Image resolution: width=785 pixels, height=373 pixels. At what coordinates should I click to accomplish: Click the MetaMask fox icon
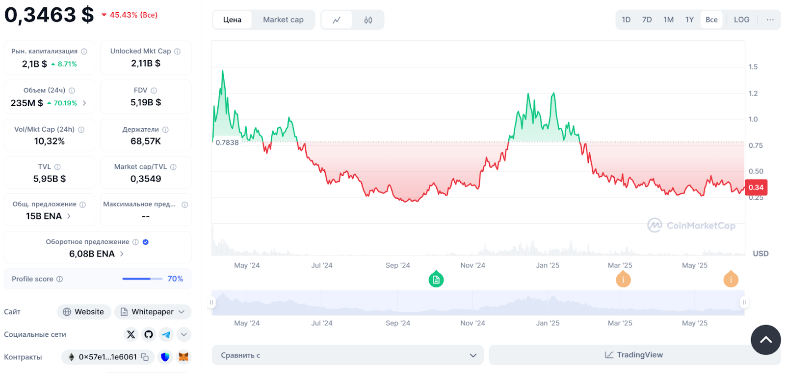183,357
